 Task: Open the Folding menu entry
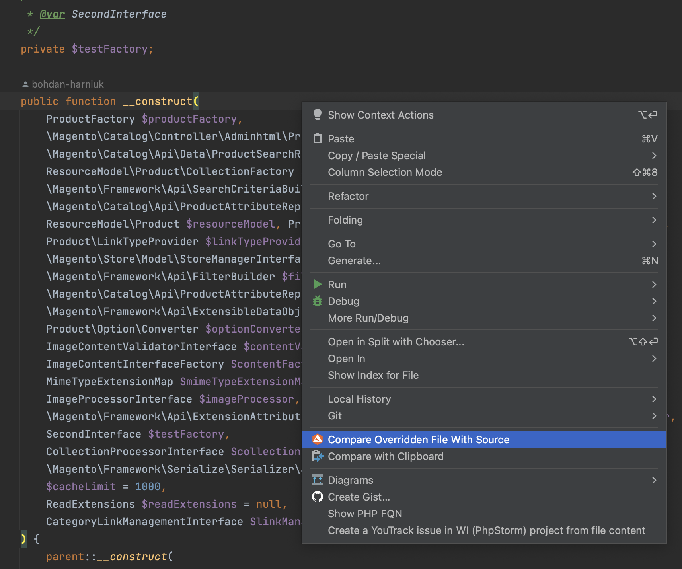(x=484, y=220)
